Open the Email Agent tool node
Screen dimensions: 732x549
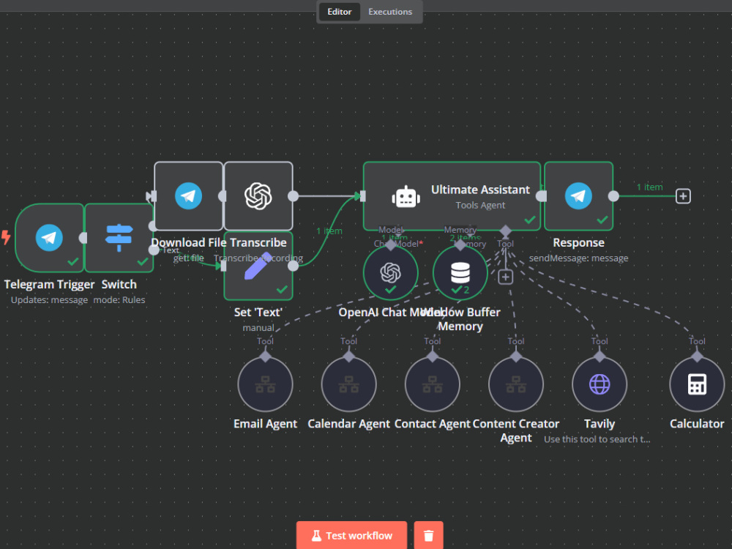click(x=265, y=384)
